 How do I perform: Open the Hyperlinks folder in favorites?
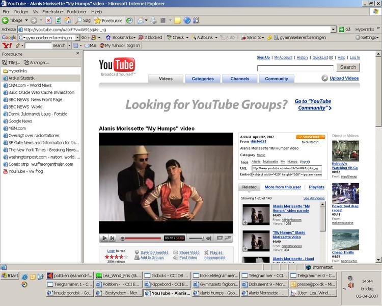click(15, 71)
